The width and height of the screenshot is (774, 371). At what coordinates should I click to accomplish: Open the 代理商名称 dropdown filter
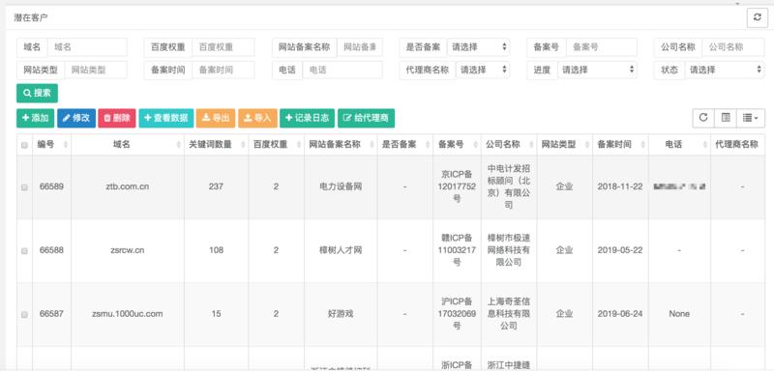pos(483,70)
